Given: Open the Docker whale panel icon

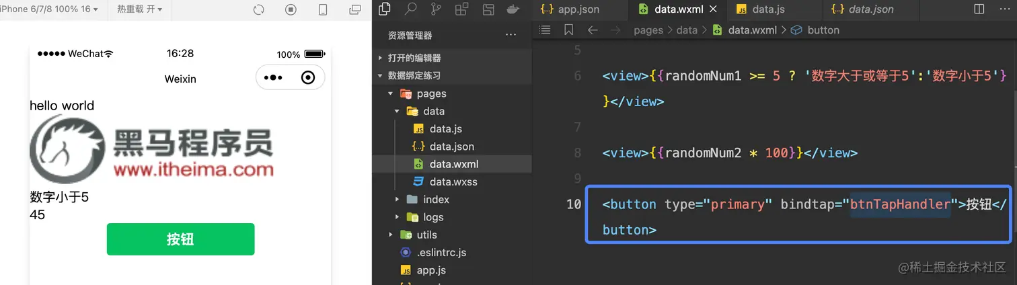Looking at the screenshot, I should click(513, 9).
